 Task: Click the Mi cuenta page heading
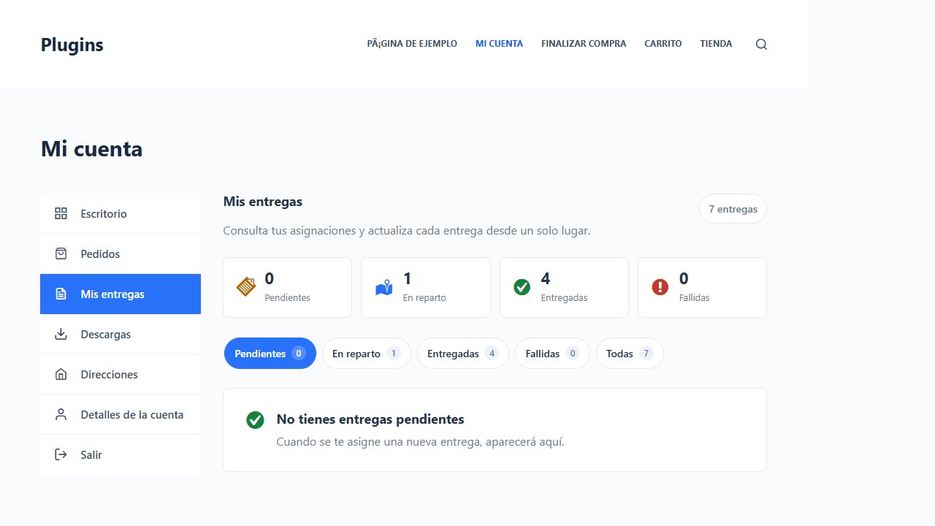point(92,149)
